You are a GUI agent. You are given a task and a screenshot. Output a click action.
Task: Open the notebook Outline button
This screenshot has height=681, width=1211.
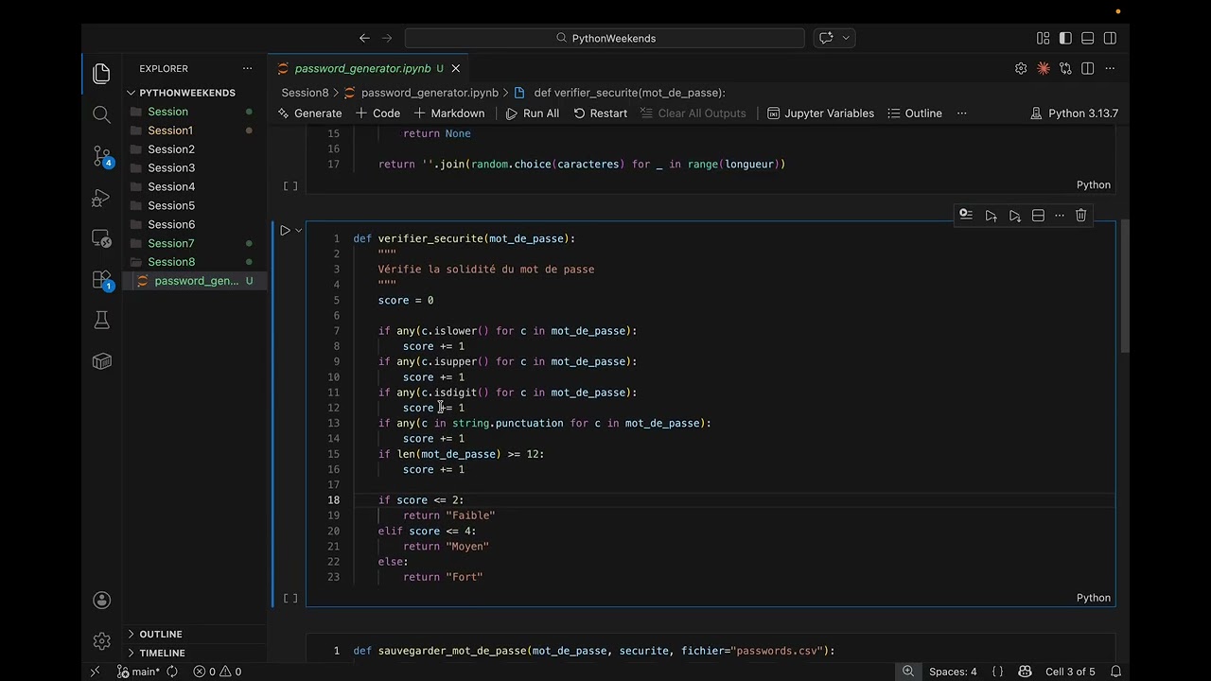point(915,113)
